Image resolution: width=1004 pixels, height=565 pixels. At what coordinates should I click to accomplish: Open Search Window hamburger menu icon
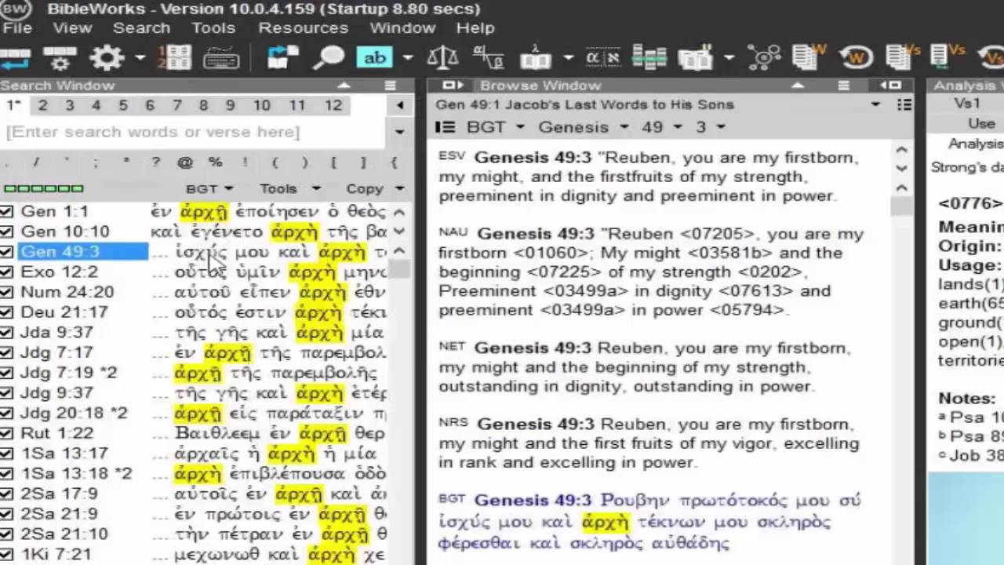coord(391,86)
